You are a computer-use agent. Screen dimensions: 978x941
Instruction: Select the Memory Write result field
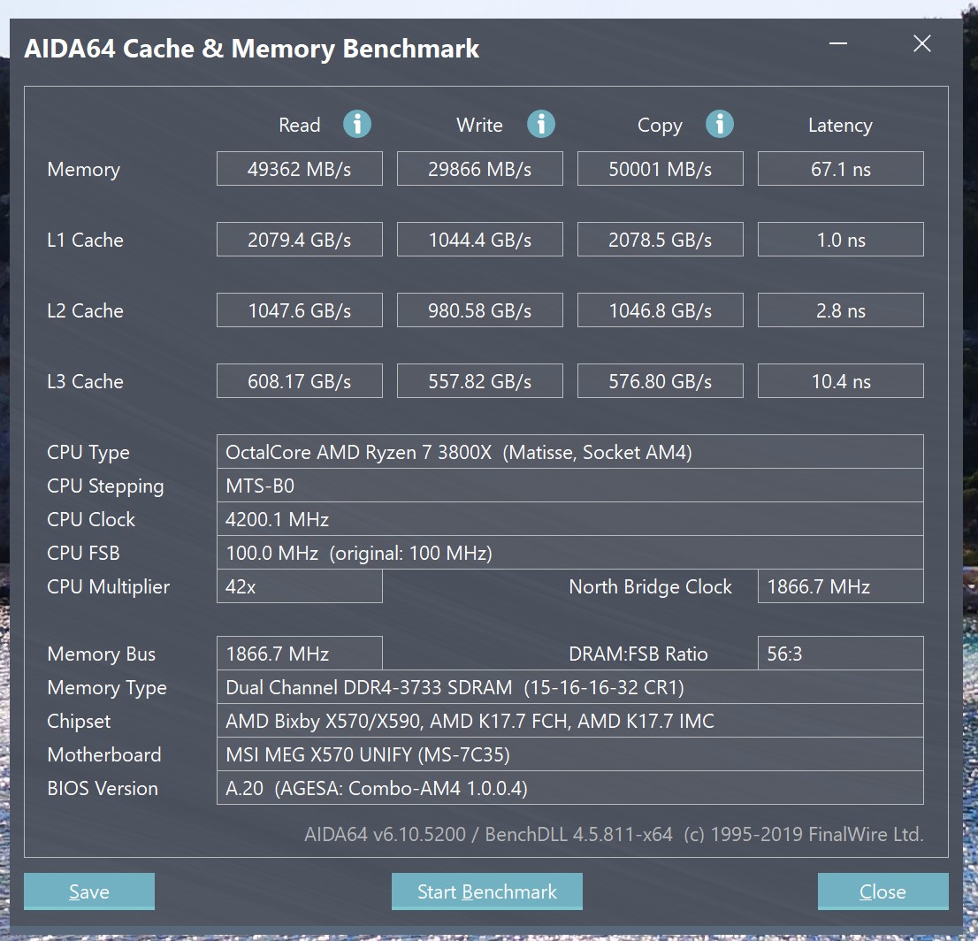point(479,168)
